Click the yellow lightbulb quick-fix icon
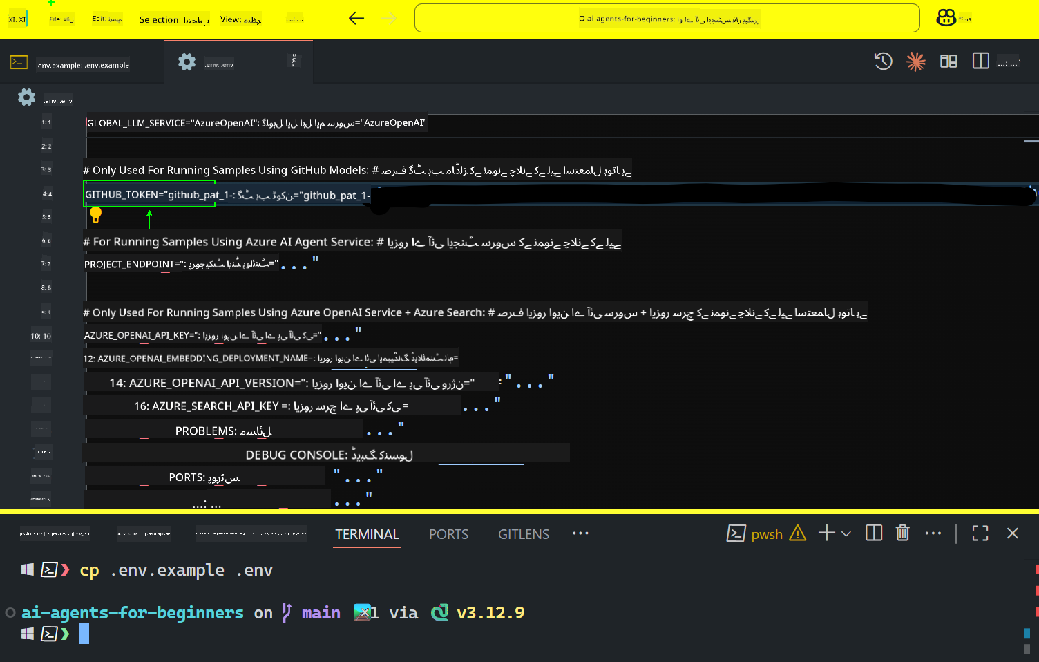 (x=96, y=215)
